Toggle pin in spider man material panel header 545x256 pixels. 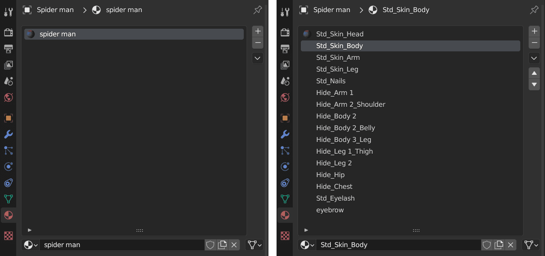(258, 10)
